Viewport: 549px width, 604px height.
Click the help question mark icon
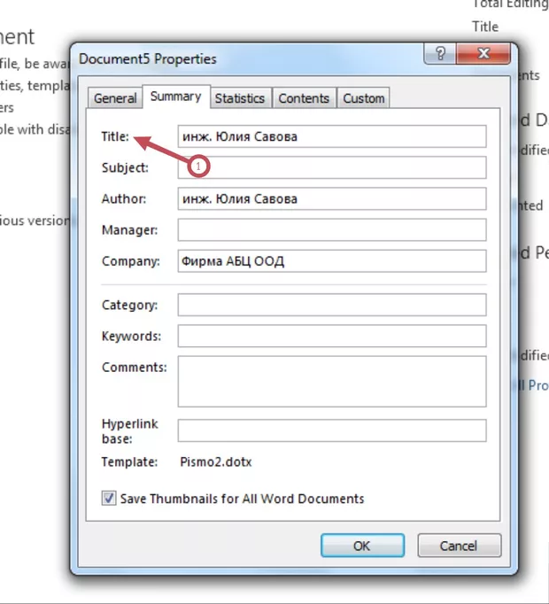pyautogui.click(x=440, y=53)
